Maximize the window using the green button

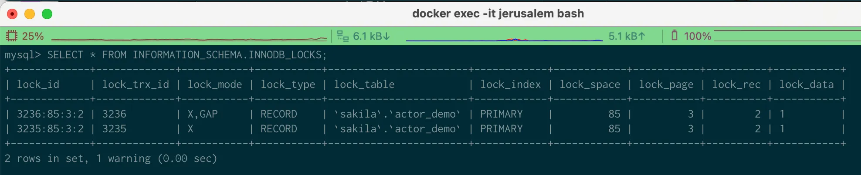47,14
